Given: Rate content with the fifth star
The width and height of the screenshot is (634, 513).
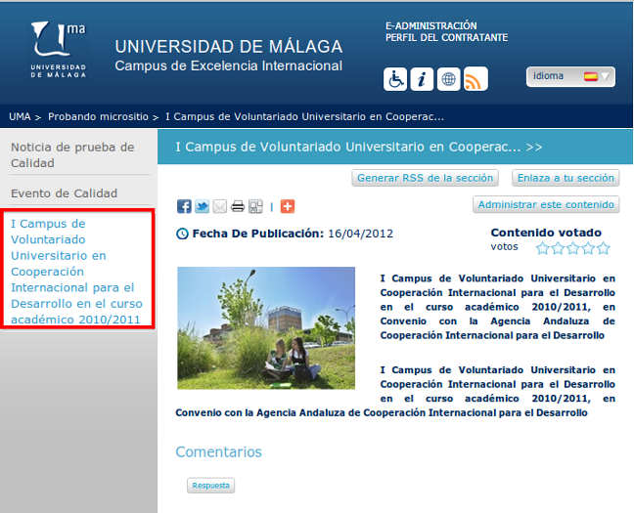Looking at the screenshot, I should click(604, 248).
